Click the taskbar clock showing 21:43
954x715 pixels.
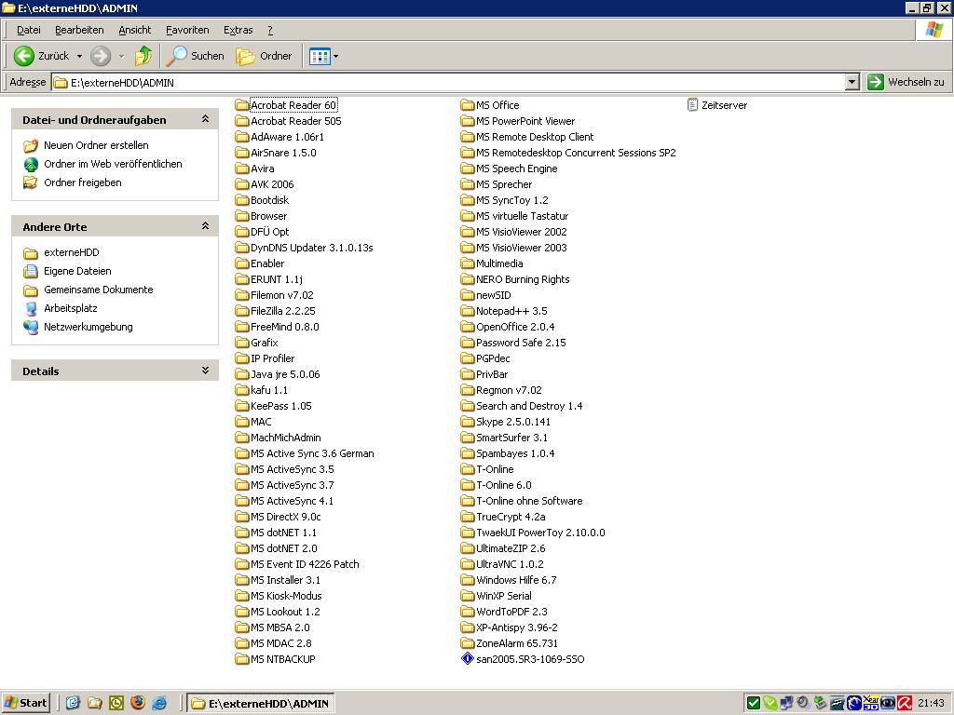pyautogui.click(x=931, y=704)
